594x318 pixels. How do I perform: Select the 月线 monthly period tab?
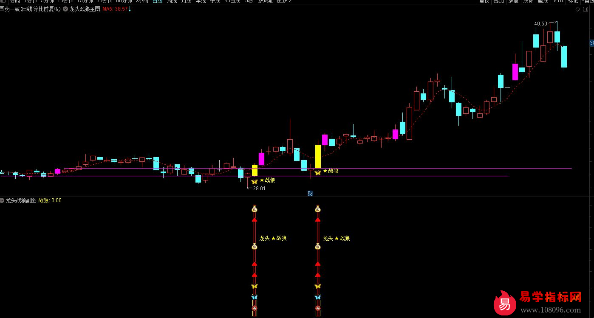186,1
